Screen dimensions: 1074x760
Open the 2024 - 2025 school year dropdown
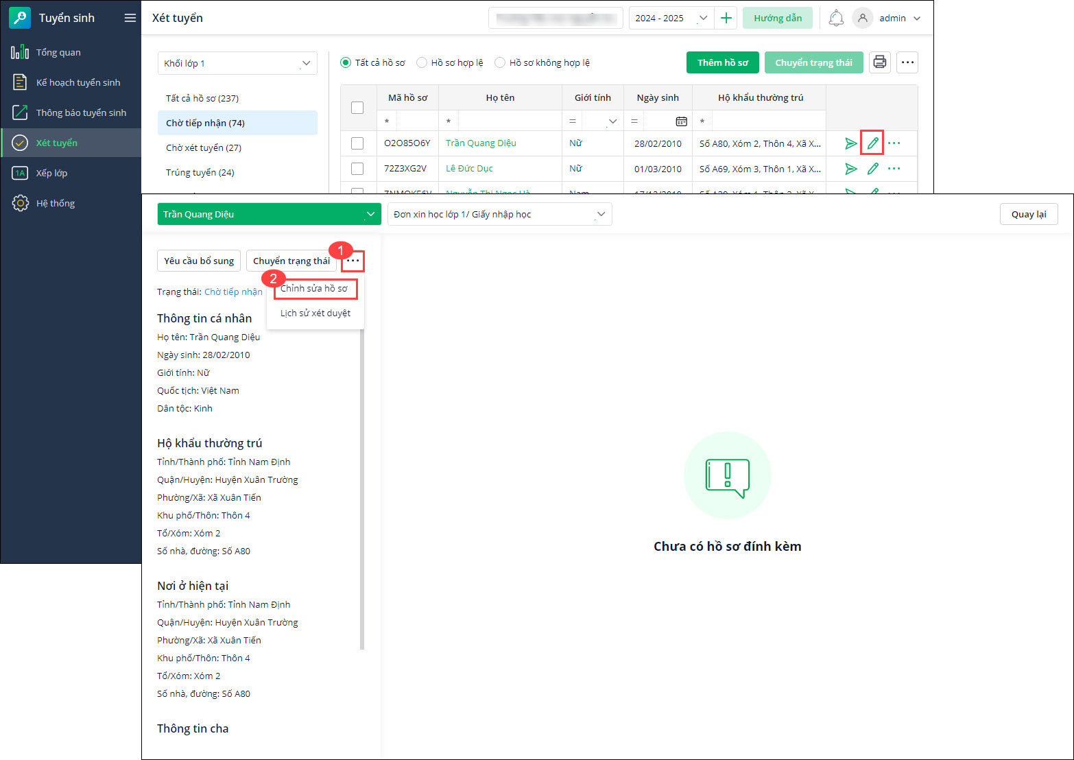tap(671, 18)
